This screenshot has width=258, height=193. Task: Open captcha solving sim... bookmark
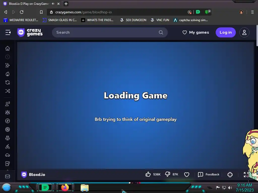point(191,20)
